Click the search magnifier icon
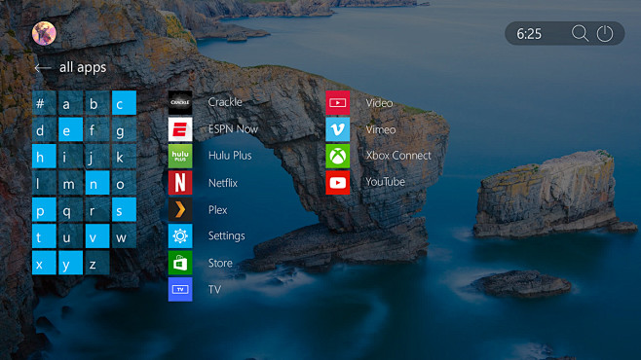 (580, 33)
